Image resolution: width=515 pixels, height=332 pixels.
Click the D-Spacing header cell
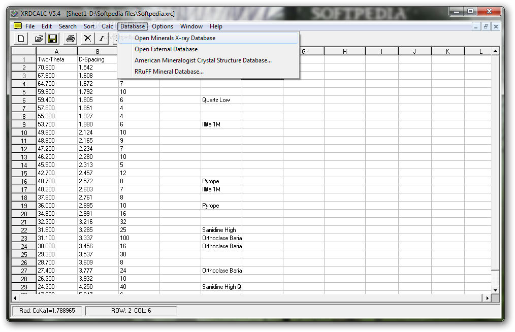[x=98, y=59]
